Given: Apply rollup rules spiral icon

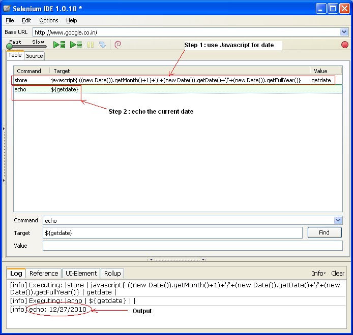Looking at the screenshot, I should tap(117, 45).
